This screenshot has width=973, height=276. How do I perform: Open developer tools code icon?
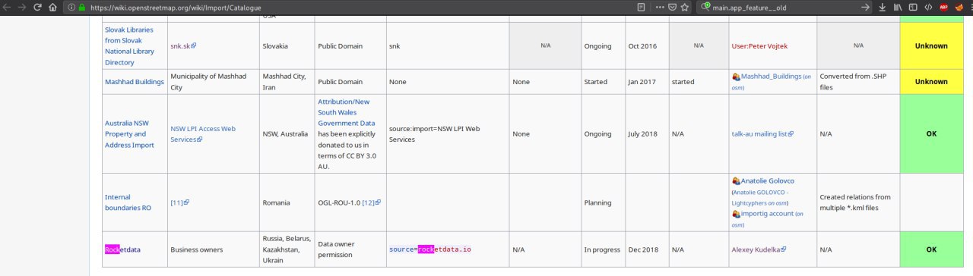pos(929,7)
